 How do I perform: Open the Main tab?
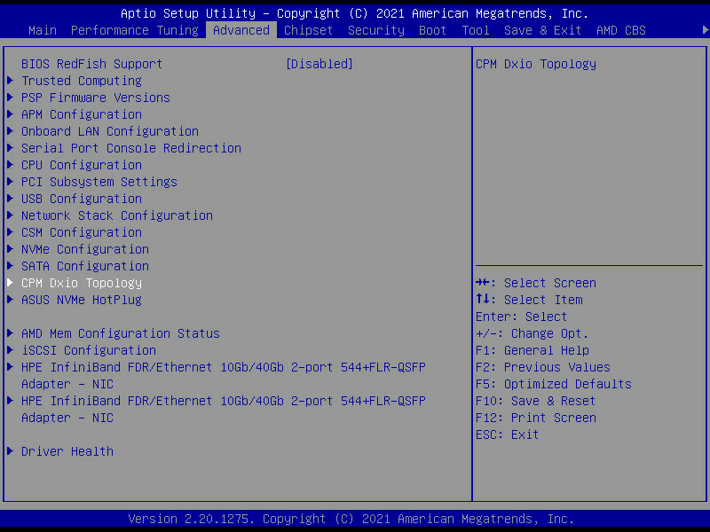coord(43,30)
